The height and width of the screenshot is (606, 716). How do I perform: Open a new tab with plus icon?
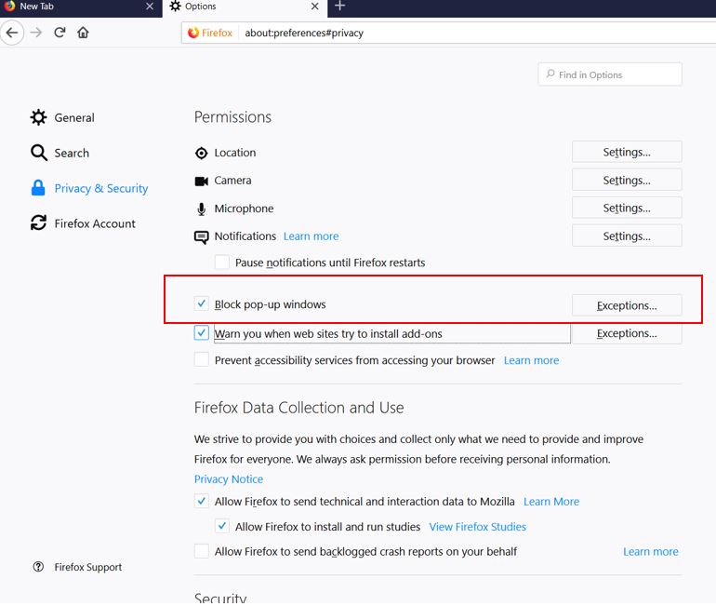click(339, 7)
